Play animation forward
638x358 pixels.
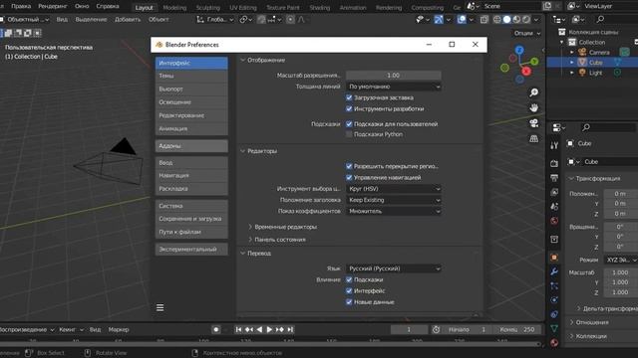point(269,329)
